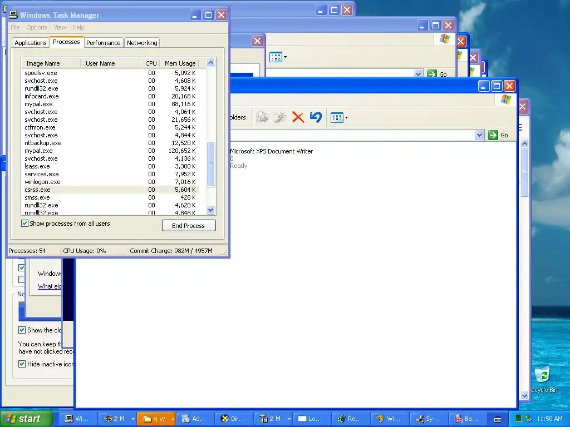Screen dimensions: 570x427
Task: Click the Commit Charge status bar entry
Action: tap(171, 251)
